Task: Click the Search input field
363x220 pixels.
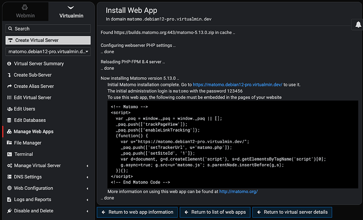Action: [48, 29]
